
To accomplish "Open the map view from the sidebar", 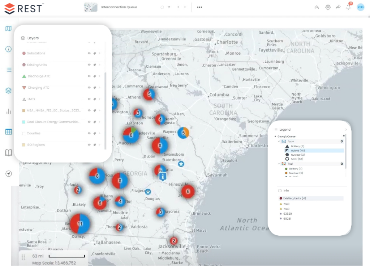I will pos(9,29).
